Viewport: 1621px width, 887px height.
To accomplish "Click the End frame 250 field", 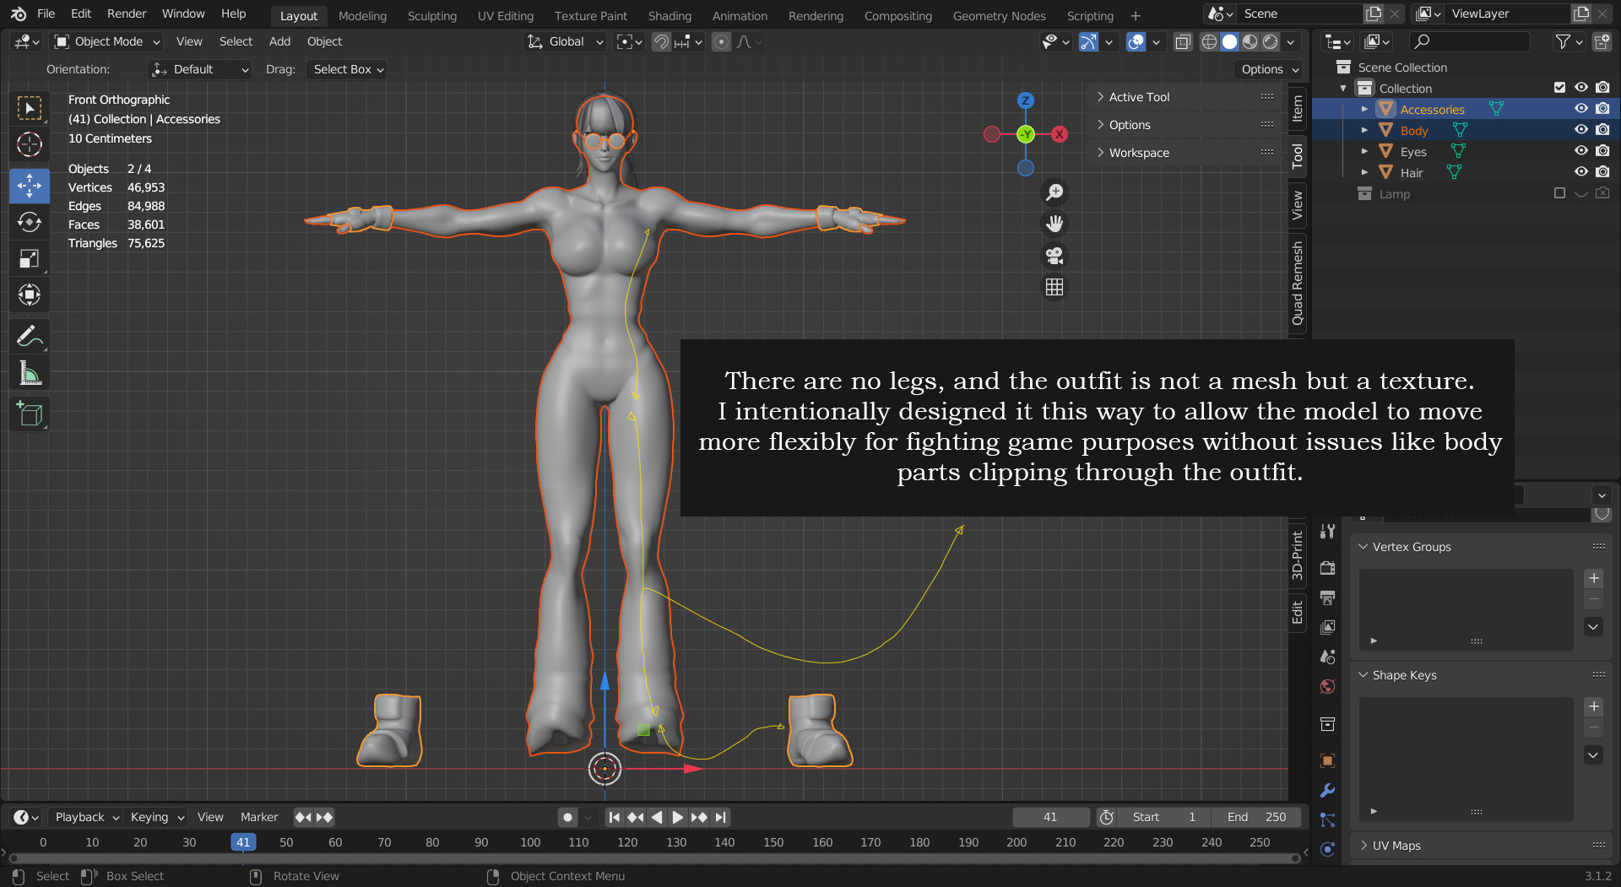I will (1258, 817).
